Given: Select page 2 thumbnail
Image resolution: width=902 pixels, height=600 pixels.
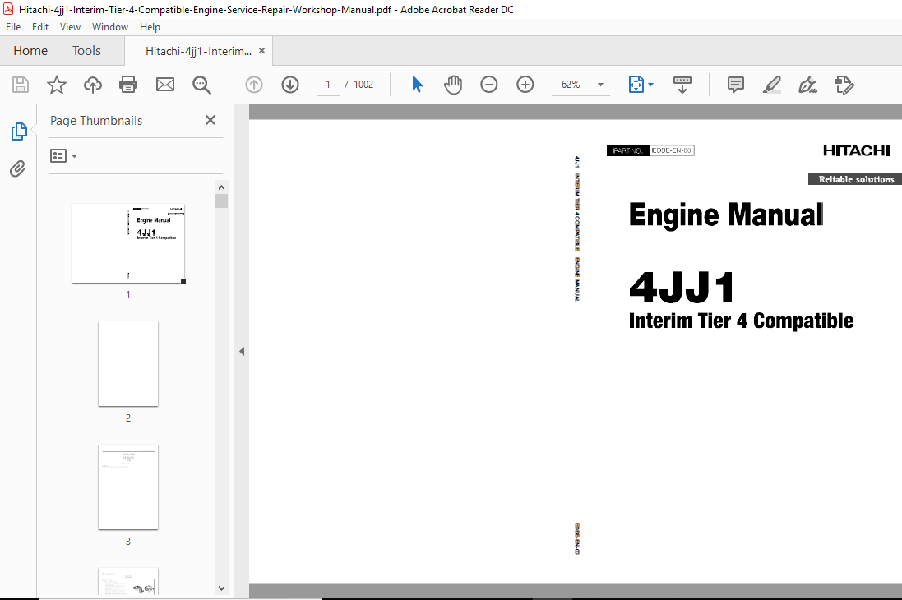Looking at the screenshot, I should [x=127, y=363].
